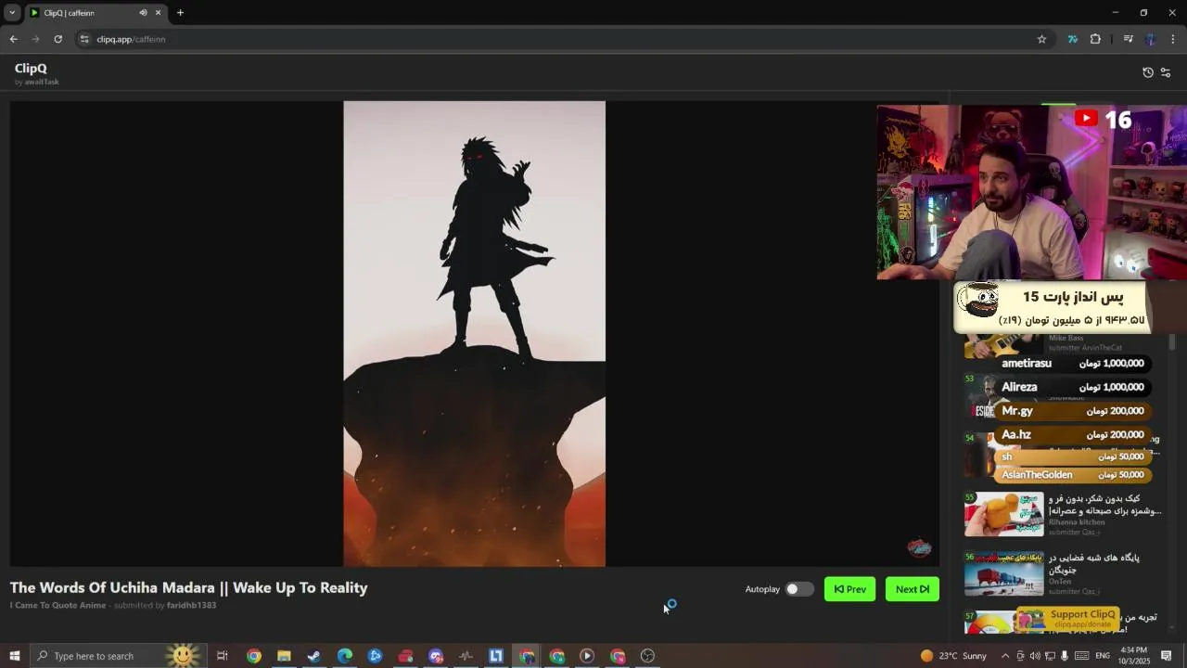Select the Rihanna kitchen channel text
Image resolution: width=1187 pixels, height=668 pixels.
click(x=1077, y=522)
